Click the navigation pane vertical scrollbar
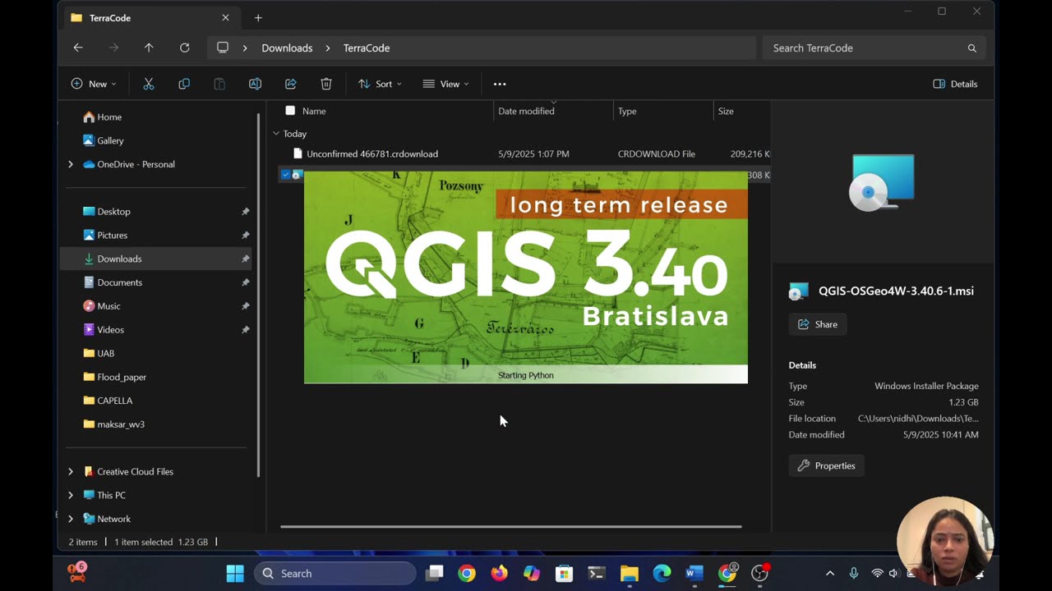 pos(260,295)
